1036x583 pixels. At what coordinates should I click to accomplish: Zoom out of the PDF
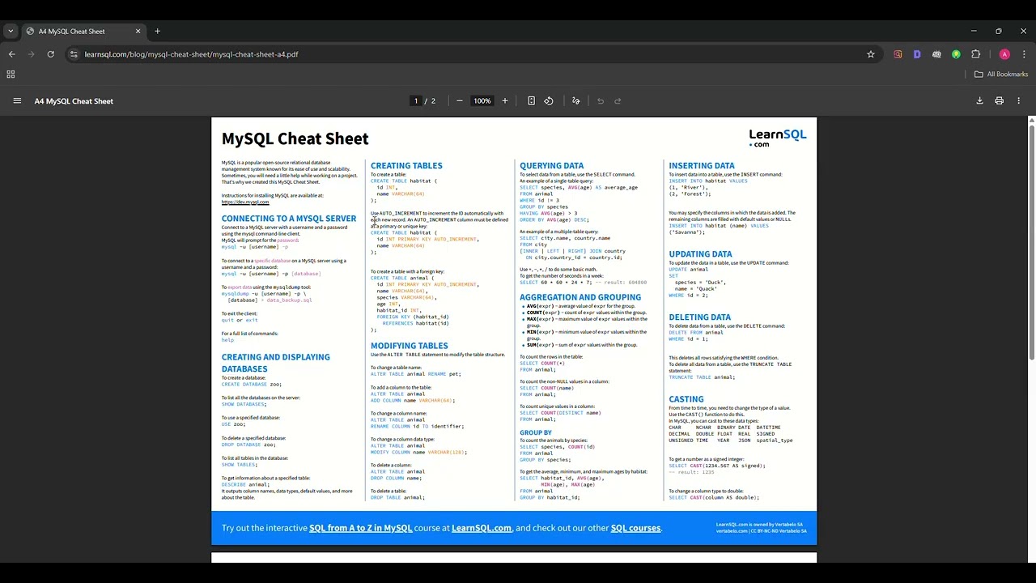[x=460, y=101]
